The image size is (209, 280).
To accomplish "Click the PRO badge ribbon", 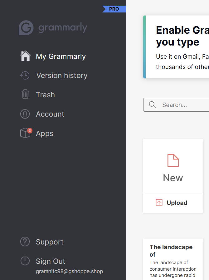I will (x=114, y=9).
